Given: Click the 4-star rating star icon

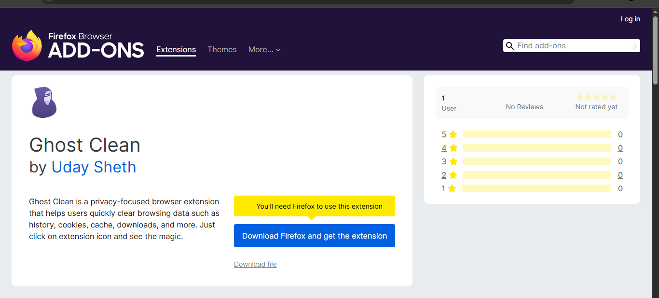Looking at the screenshot, I should (x=453, y=148).
